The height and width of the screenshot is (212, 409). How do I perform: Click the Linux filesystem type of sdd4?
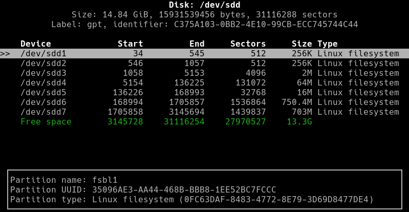358,83
